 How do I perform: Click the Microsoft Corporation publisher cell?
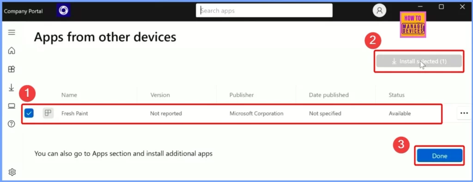pos(256,114)
